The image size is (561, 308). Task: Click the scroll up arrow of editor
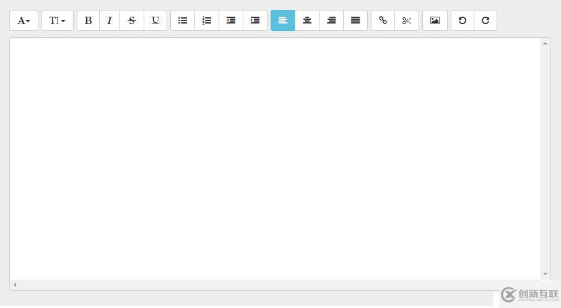(545, 43)
